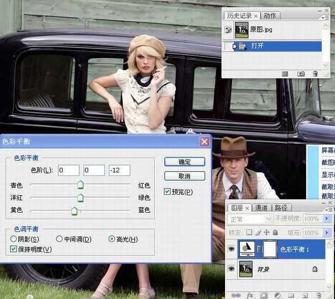Click the link layers icon in Layers panel
The height and width of the screenshot is (299, 335).
tap(236, 294)
